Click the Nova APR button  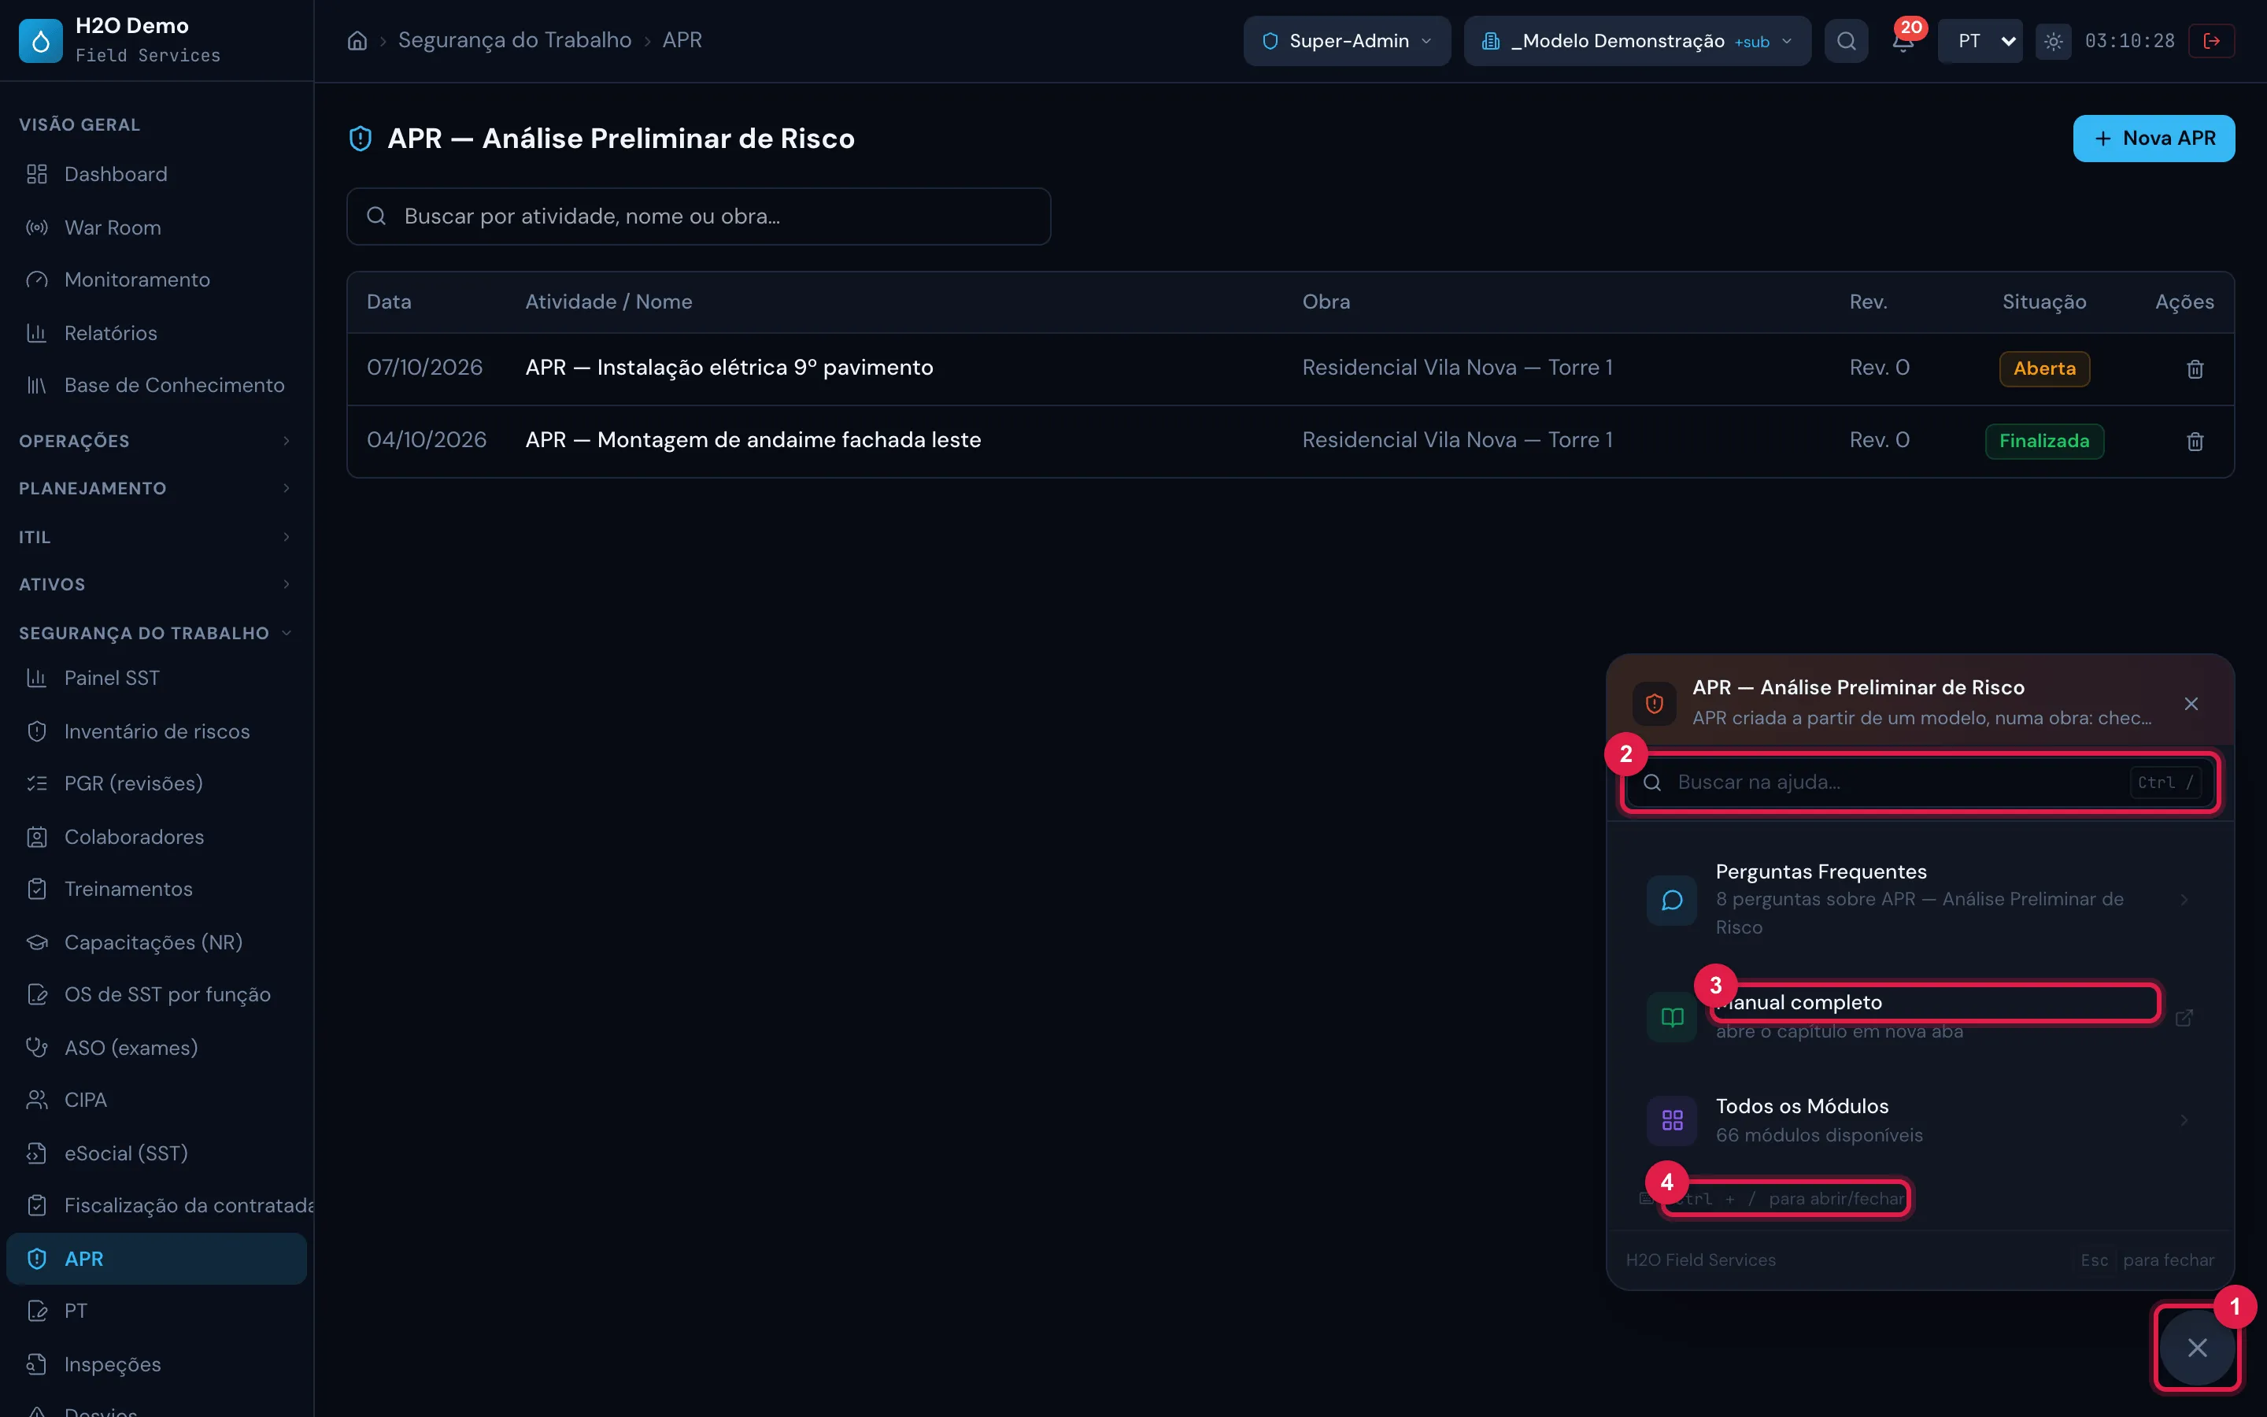(2153, 139)
